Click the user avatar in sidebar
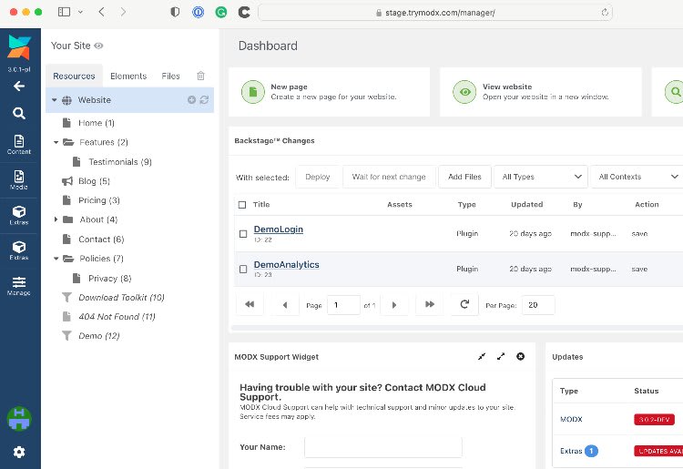683x469 pixels. pyautogui.click(x=19, y=419)
